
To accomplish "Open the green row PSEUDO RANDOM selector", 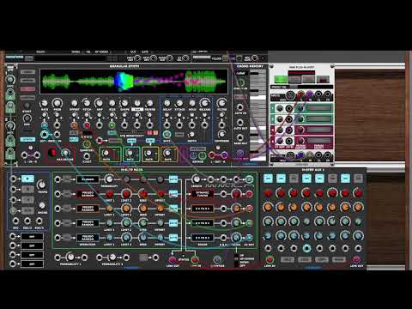I will [x=88, y=223].
